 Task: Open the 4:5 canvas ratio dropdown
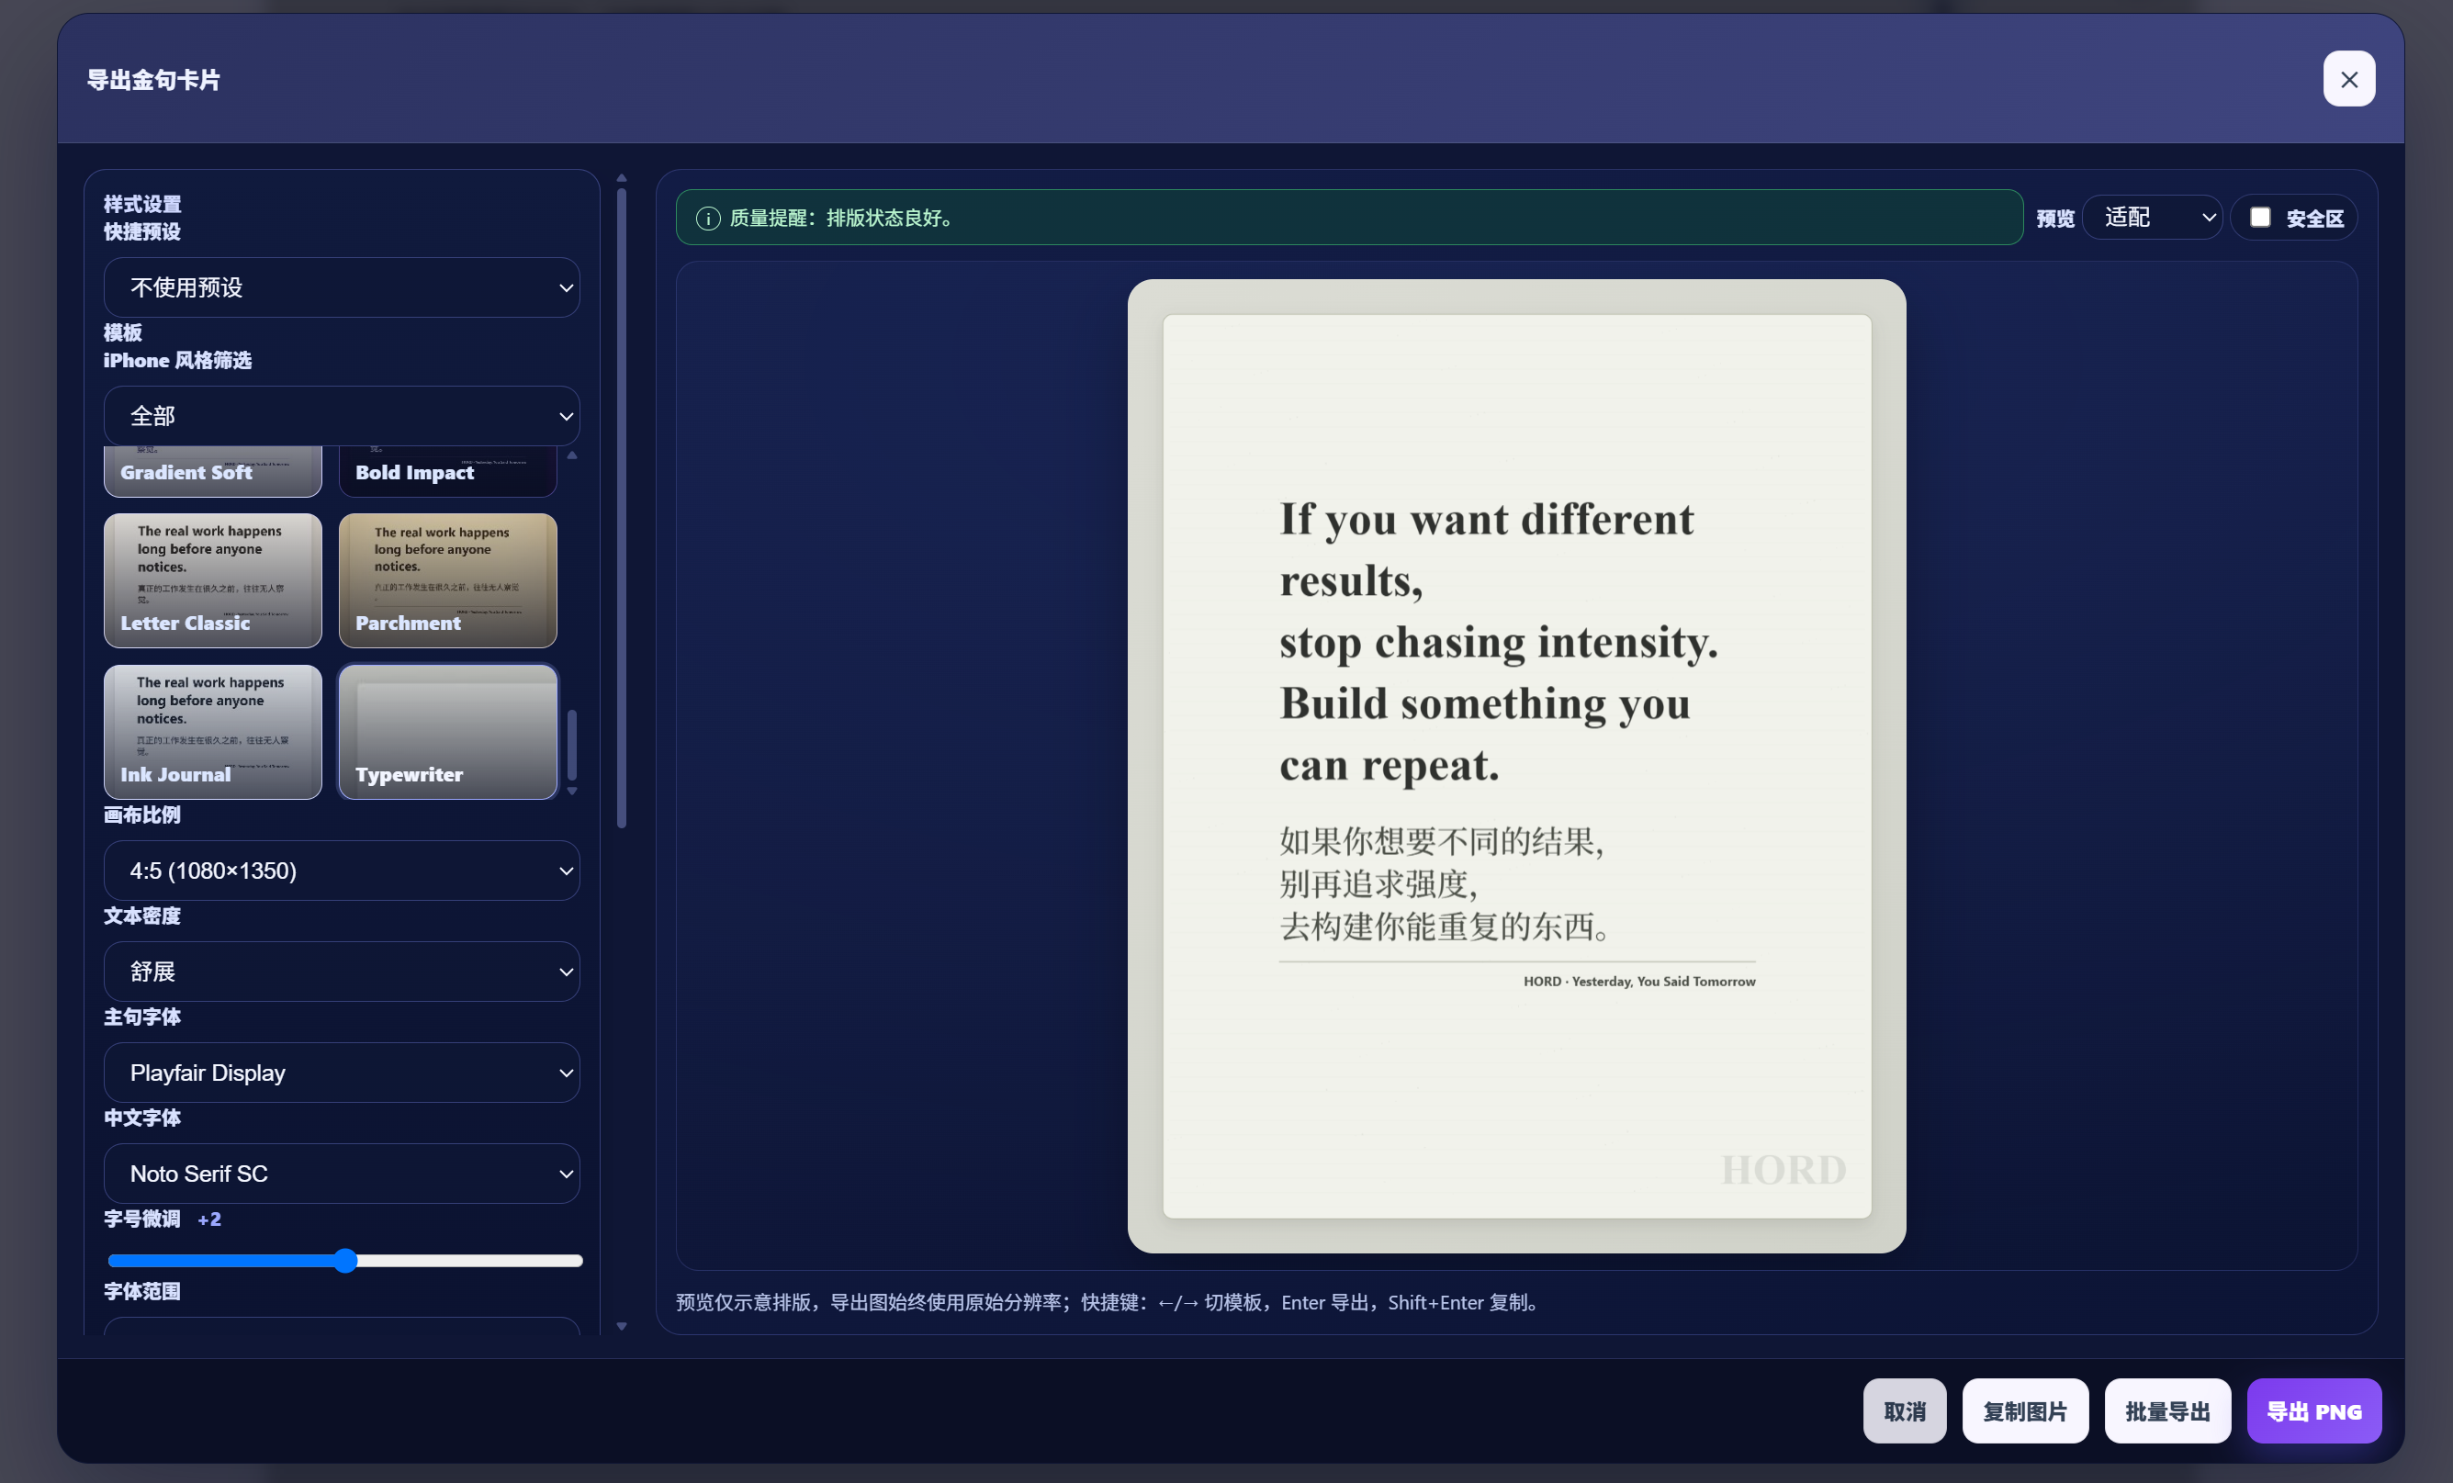pos(342,870)
